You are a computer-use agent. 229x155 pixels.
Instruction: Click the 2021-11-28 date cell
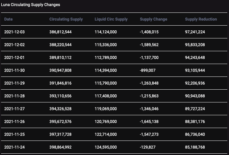14,96
